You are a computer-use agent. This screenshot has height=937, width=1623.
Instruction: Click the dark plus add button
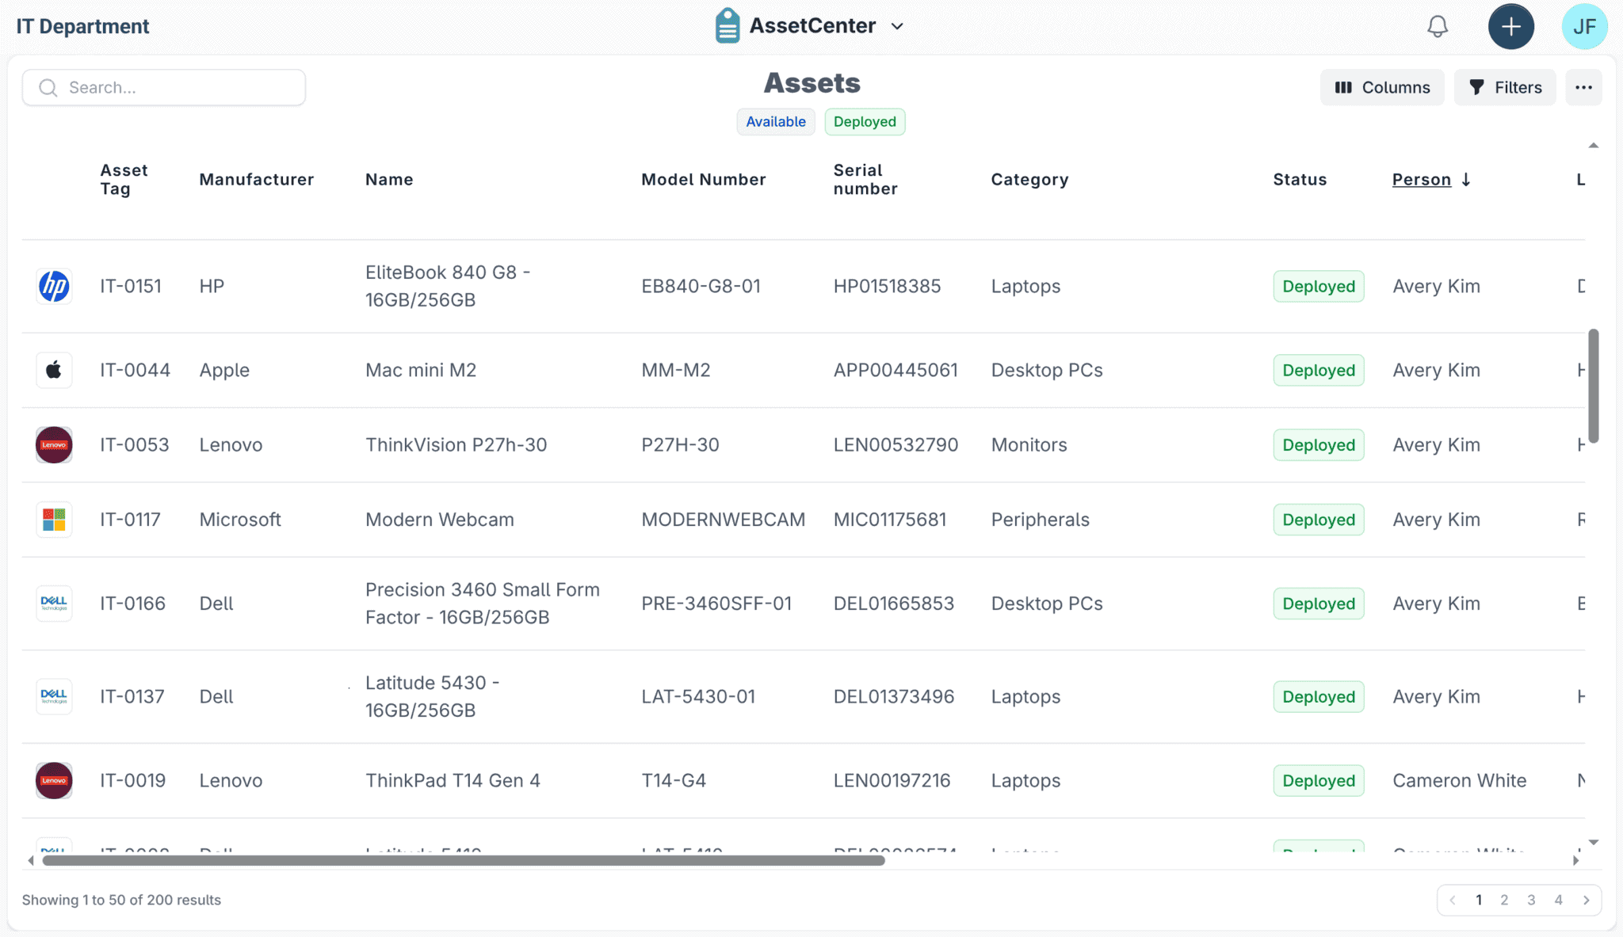point(1510,27)
